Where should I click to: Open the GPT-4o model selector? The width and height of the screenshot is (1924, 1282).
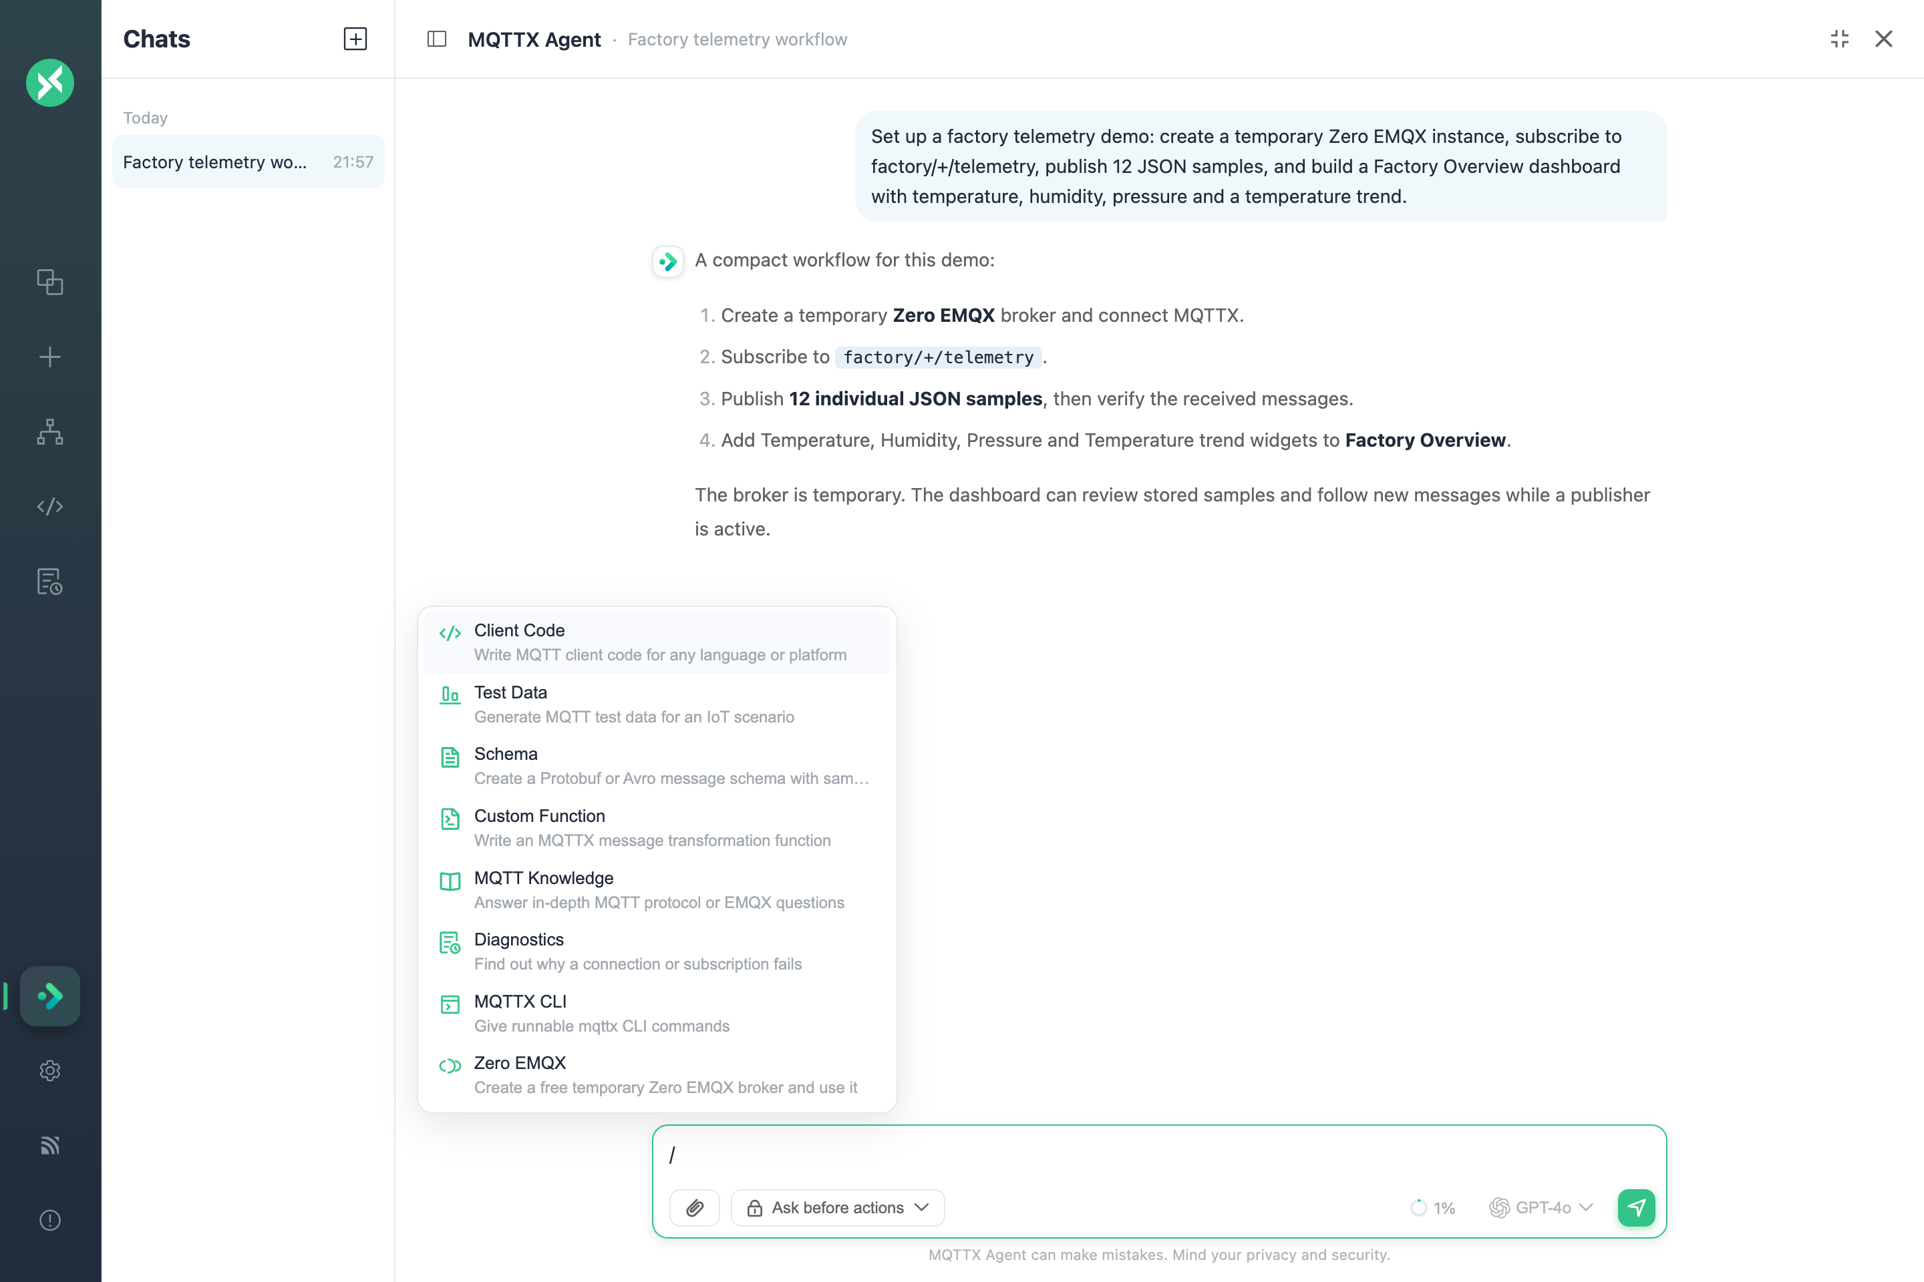tap(1541, 1208)
